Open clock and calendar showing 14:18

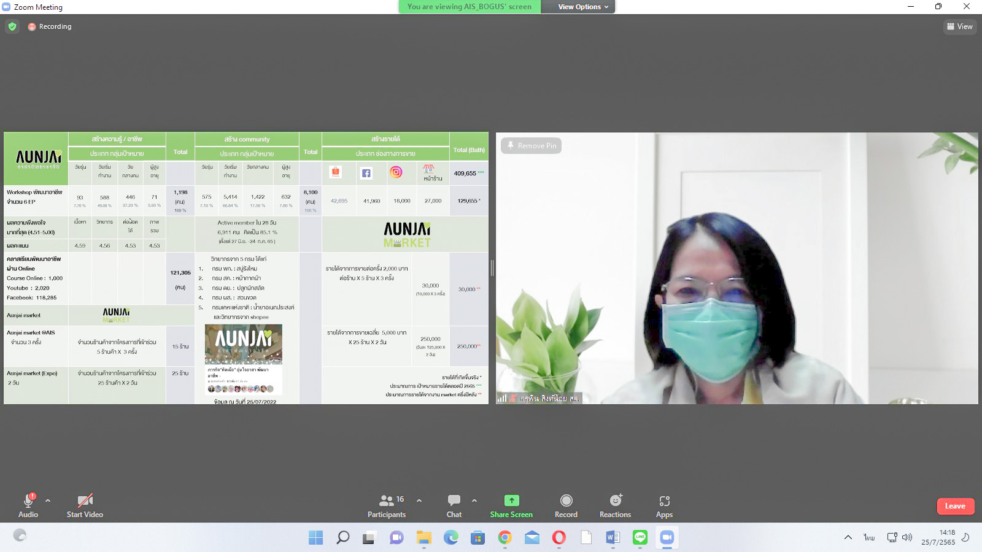(x=938, y=537)
